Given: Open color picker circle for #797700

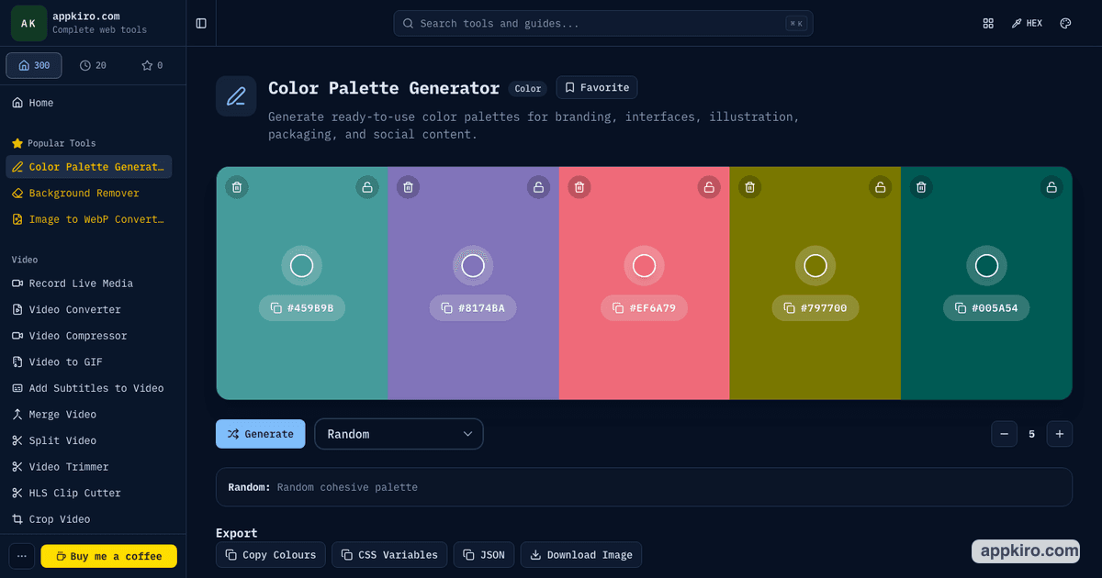Looking at the screenshot, I should click(x=815, y=266).
